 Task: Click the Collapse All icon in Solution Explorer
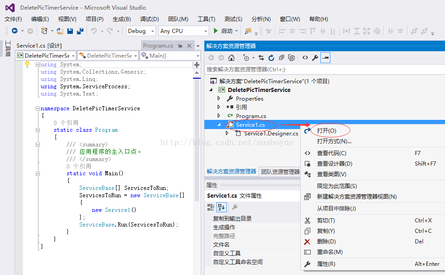(281, 58)
